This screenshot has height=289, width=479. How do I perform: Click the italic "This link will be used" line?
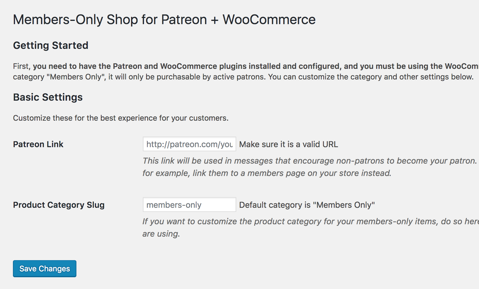309,161
